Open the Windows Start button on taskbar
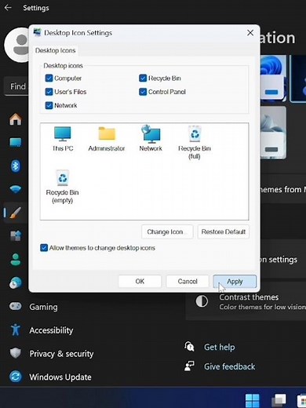 (x=253, y=400)
